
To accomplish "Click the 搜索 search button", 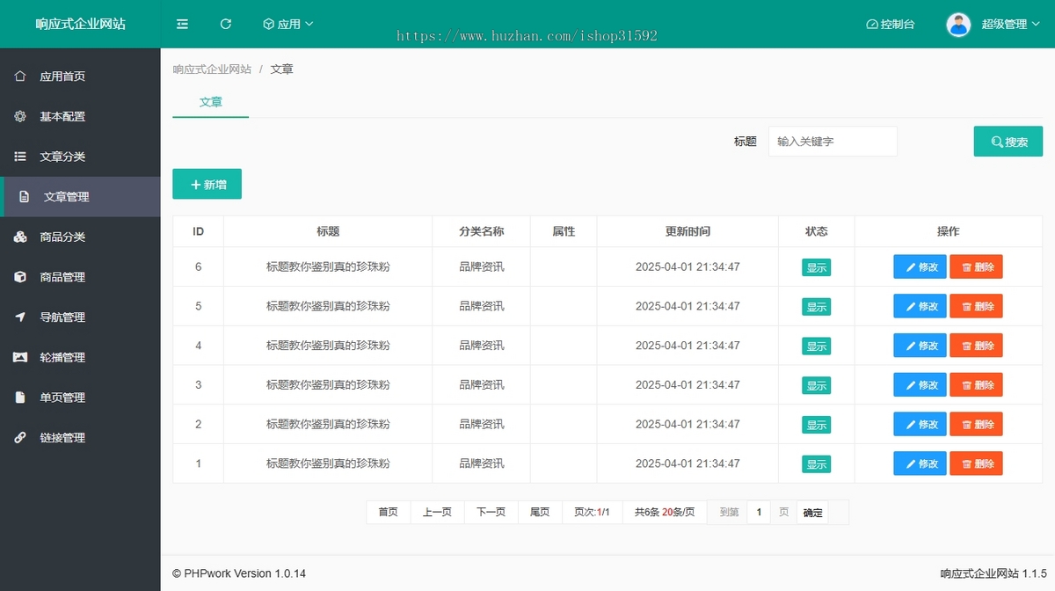I will coord(1008,142).
